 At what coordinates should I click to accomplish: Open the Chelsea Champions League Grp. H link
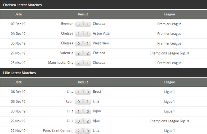[169, 53]
